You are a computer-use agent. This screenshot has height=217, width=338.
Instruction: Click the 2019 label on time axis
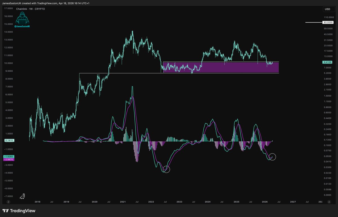(66, 202)
